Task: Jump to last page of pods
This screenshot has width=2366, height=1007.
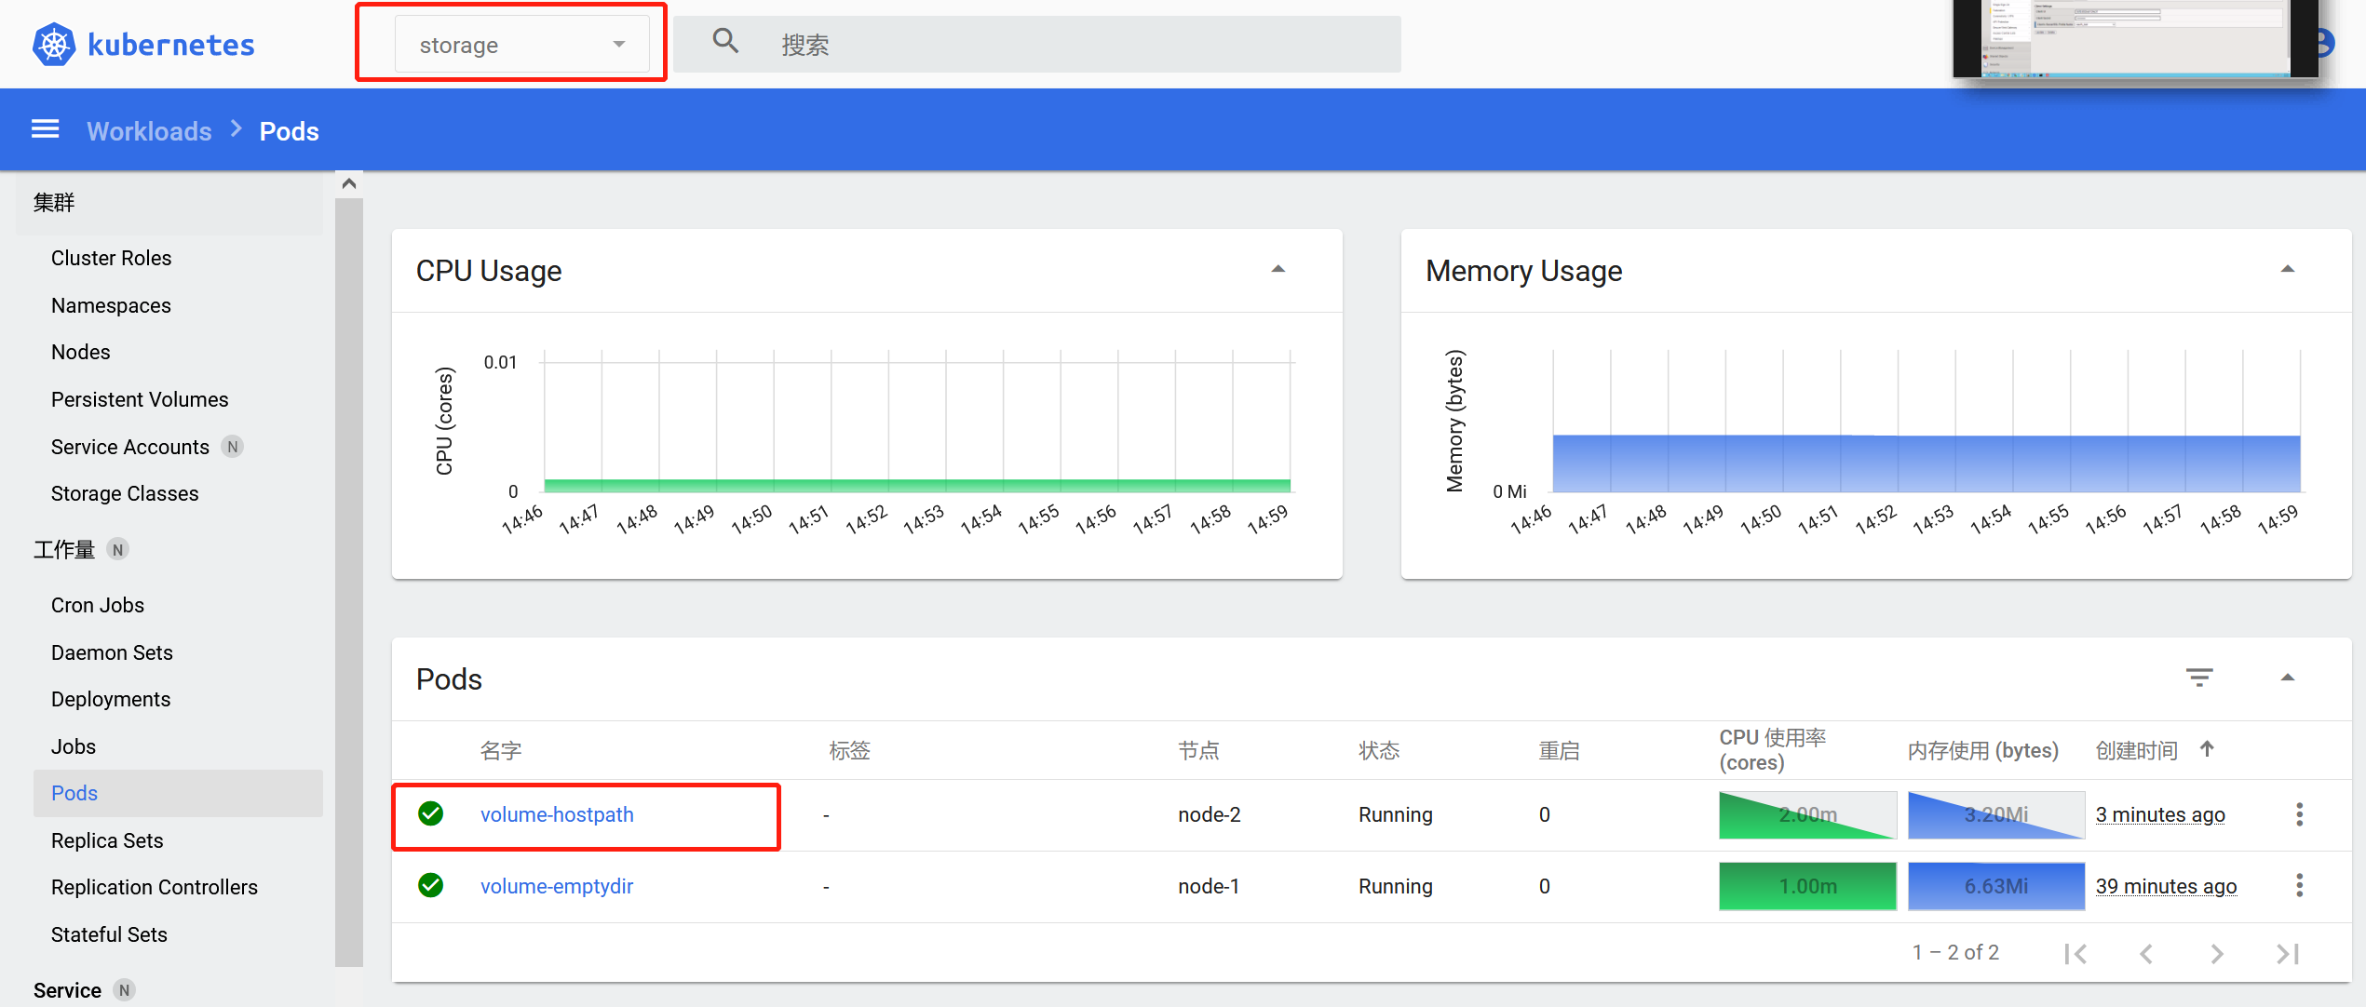Action: pyautogui.click(x=2288, y=953)
